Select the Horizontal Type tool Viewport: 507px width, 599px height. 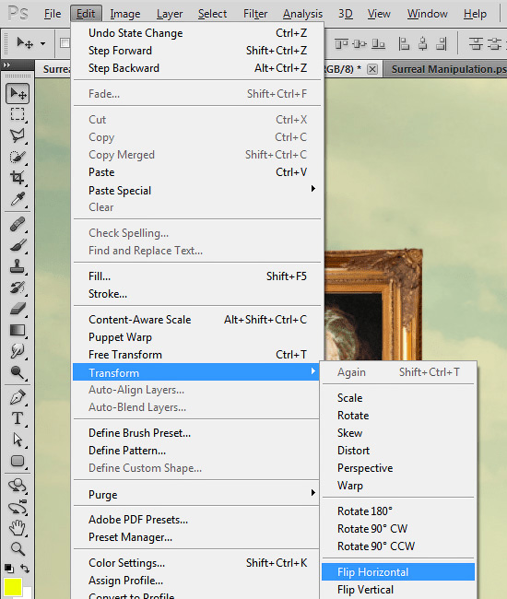(18, 418)
